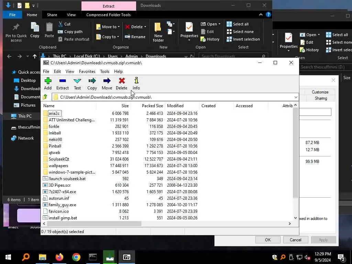The height and width of the screenshot is (264, 352).
Task: Click the 7-Zip Add toolbar icon
Action: 47,84
